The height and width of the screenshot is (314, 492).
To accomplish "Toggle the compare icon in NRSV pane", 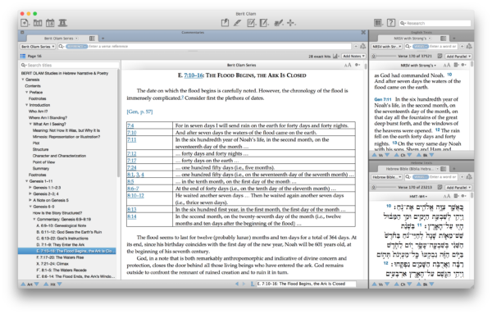I will click(x=440, y=56).
